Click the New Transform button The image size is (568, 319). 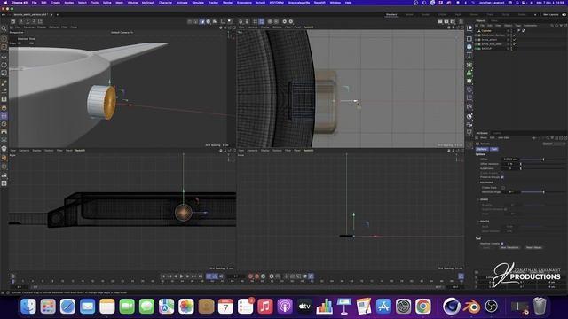(509, 248)
